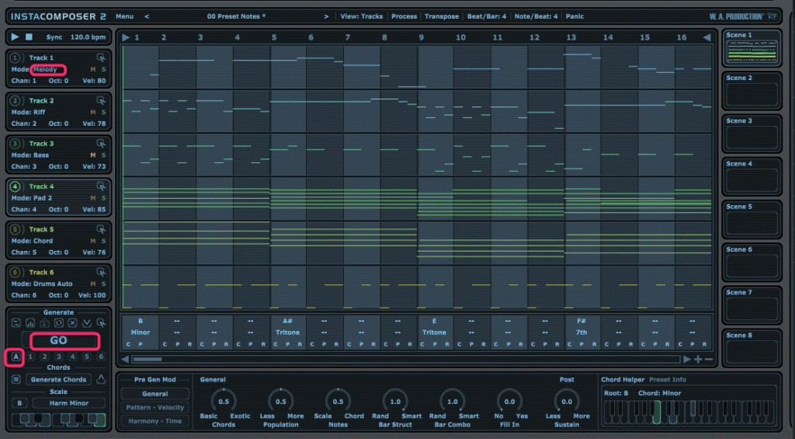Open the 00 Preset Notes preset selector

coord(236,16)
